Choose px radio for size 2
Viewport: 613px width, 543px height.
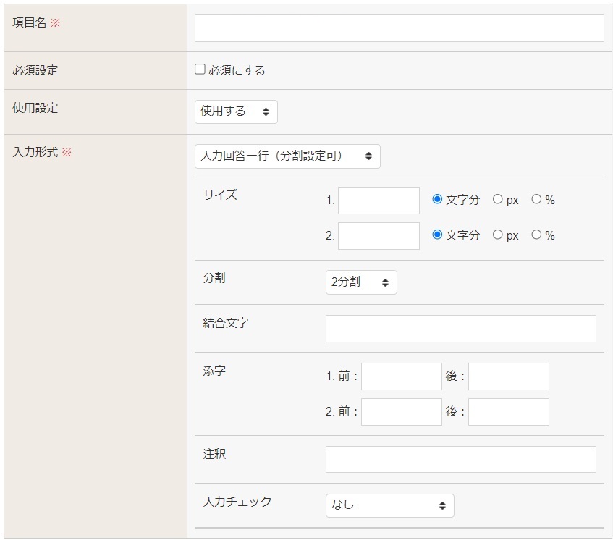498,235
